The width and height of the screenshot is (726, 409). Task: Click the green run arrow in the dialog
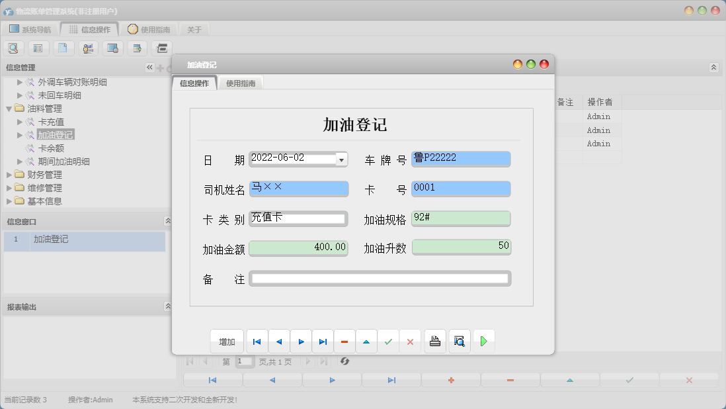(x=483, y=341)
